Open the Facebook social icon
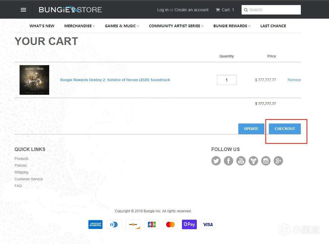Image resolution: width=329 pixels, height=244 pixels. click(229, 161)
